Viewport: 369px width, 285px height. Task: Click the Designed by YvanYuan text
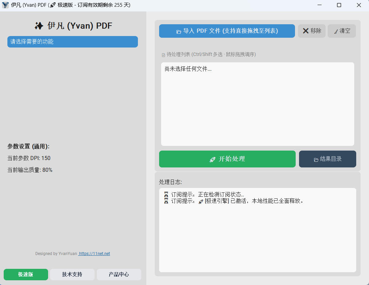tap(56, 254)
